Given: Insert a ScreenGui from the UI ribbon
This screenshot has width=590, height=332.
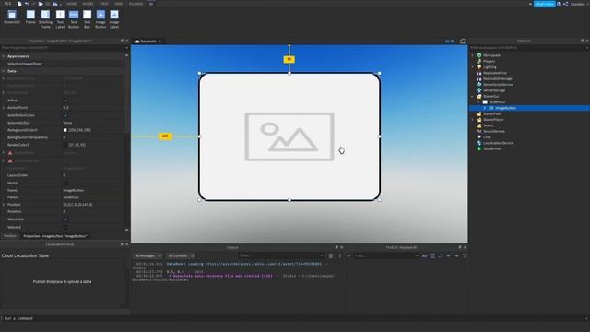Looking at the screenshot, I should click(12, 18).
